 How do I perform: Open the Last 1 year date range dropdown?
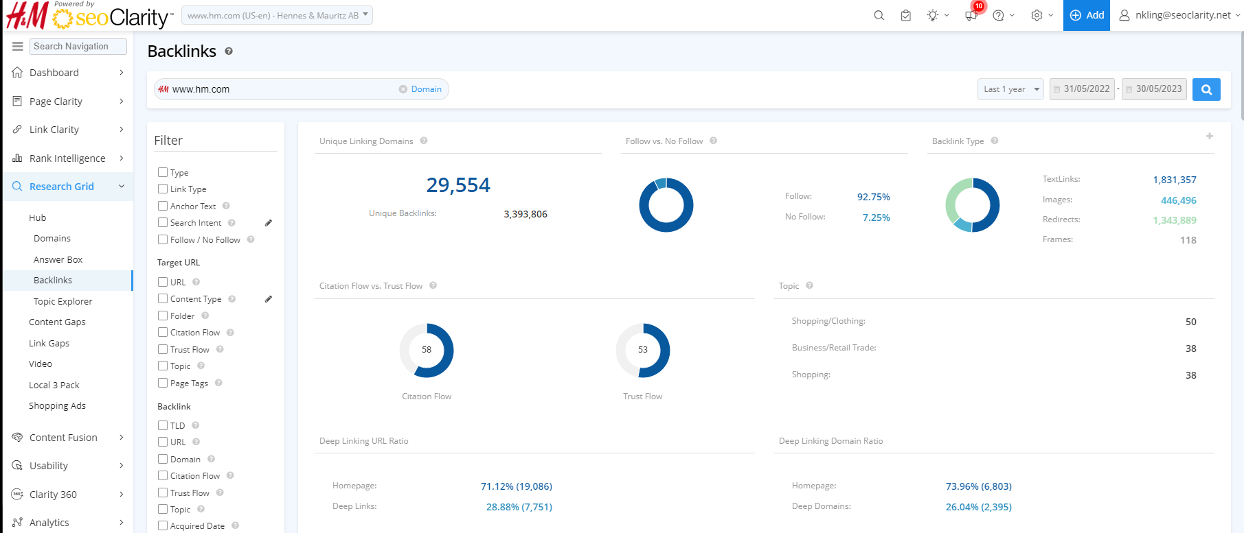[x=1010, y=89]
